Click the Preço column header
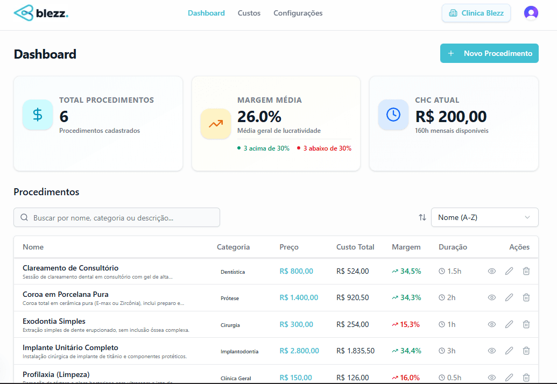Screen dimensions: 557x384 click(289, 247)
